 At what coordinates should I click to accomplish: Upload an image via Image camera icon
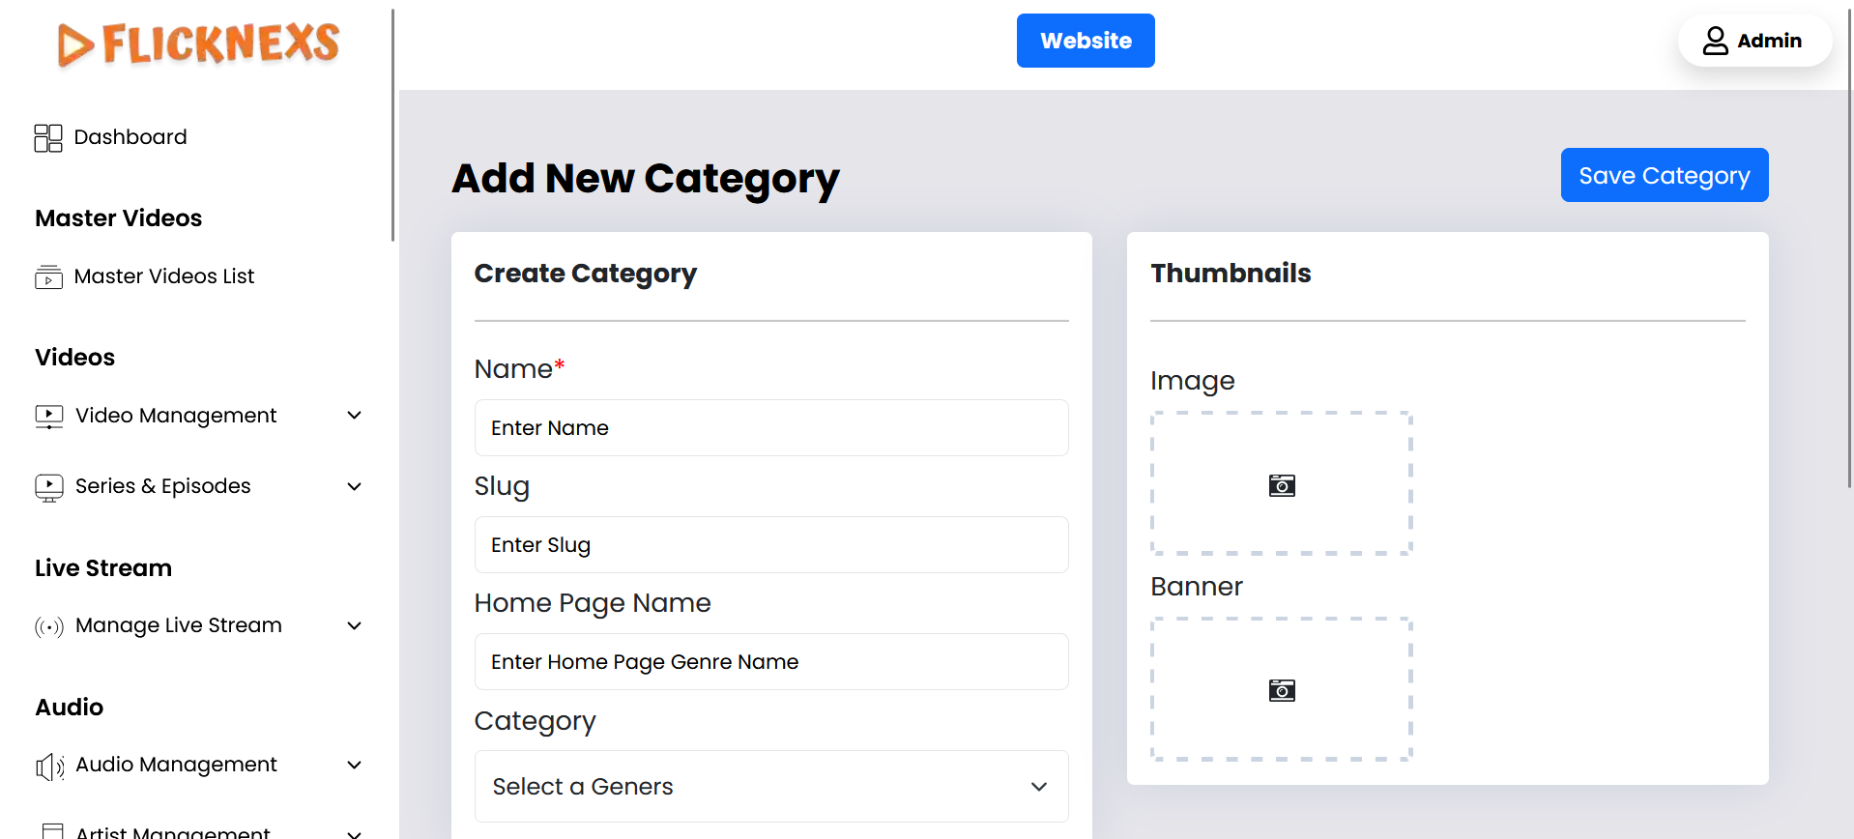tap(1281, 485)
